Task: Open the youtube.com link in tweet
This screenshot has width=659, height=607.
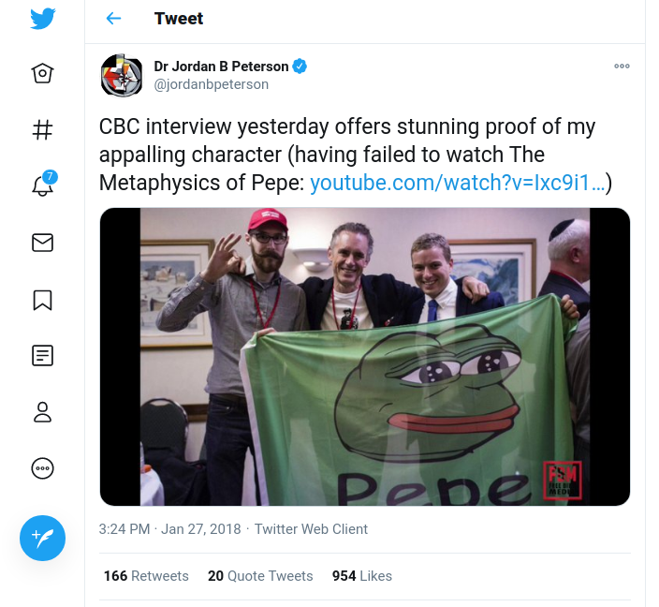Action: tap(461, 182)
